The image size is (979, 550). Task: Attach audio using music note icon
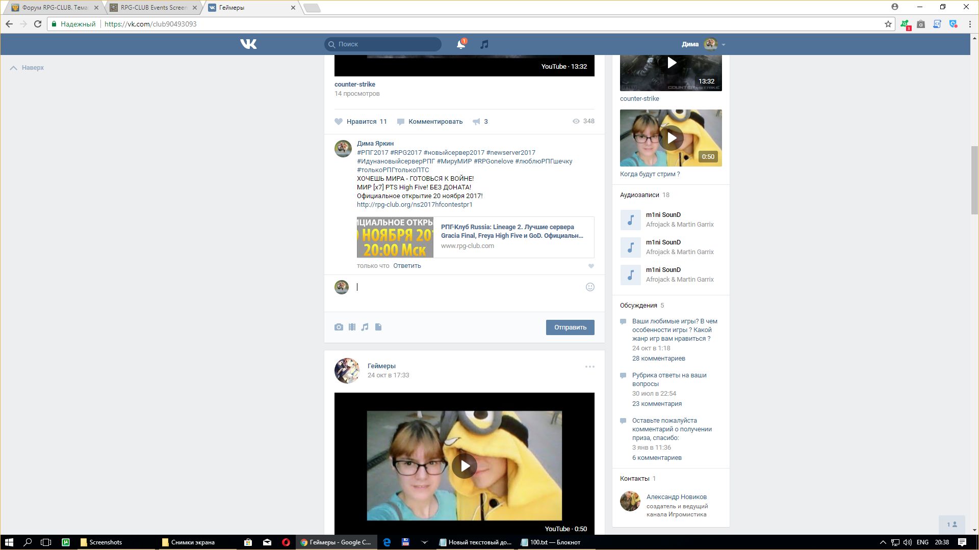(365, 327)
